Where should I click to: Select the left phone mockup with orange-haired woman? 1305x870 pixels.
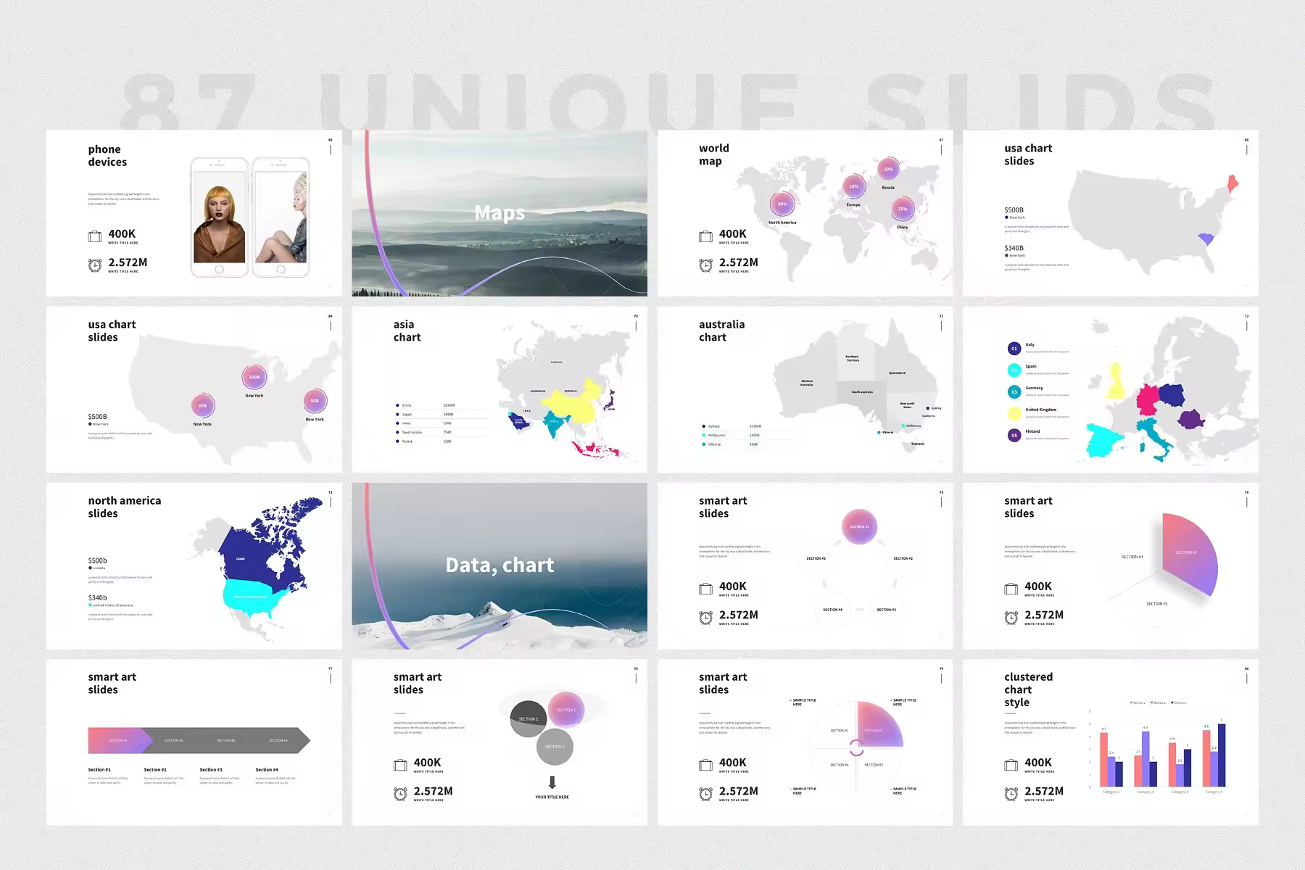220,217
